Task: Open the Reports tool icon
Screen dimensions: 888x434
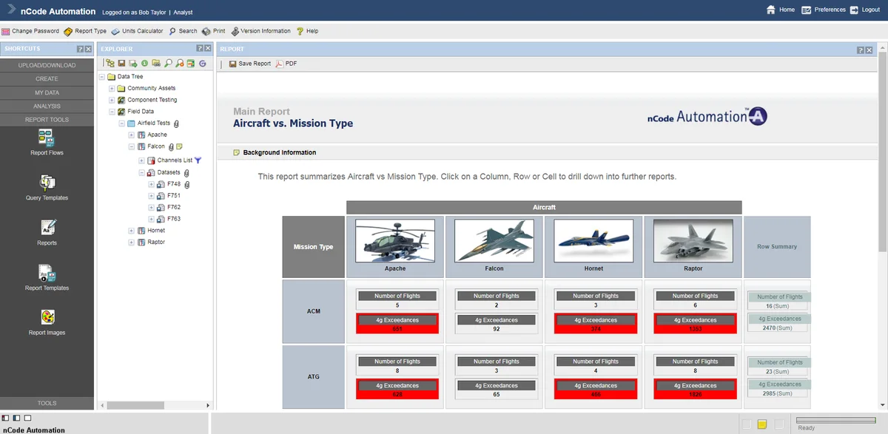Action: [47, 231]
